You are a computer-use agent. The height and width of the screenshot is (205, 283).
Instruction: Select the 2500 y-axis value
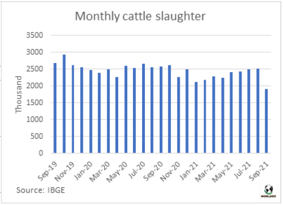coord(35,69)
